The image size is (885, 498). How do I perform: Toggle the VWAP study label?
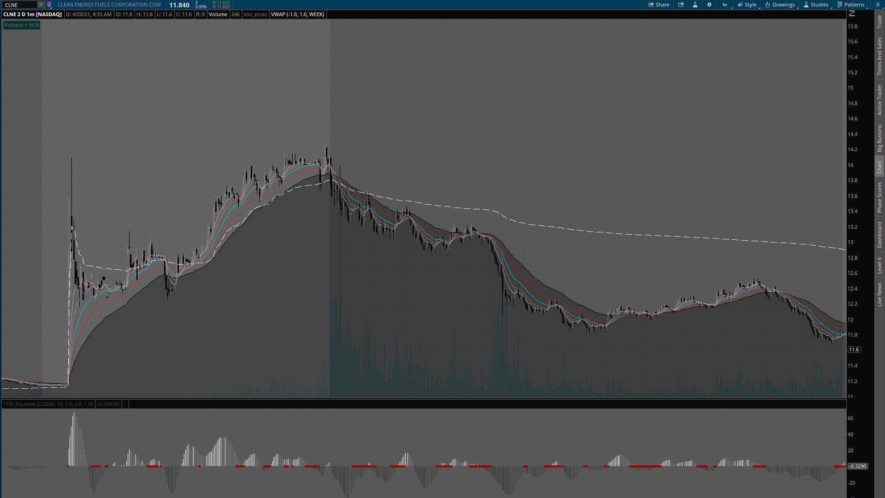pos(297,14)
